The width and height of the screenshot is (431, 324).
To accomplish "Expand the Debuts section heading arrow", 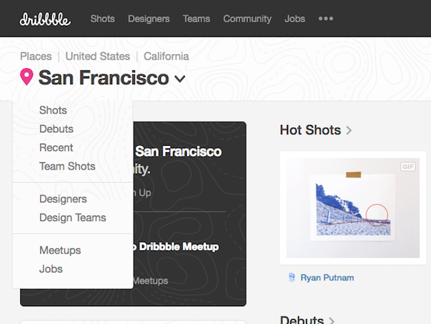I will 331,320.
